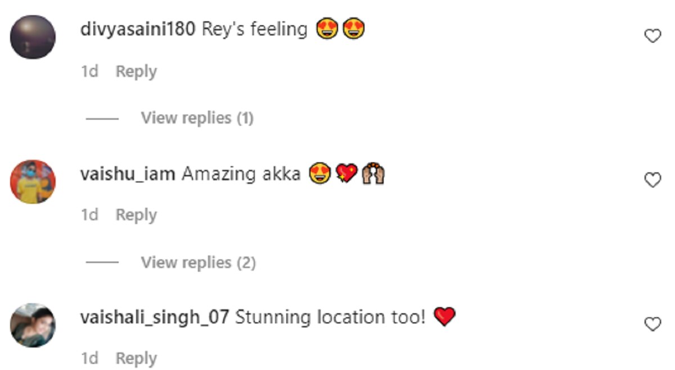Expand View replies (2) under vaishu_iam

tap(198, 262)
